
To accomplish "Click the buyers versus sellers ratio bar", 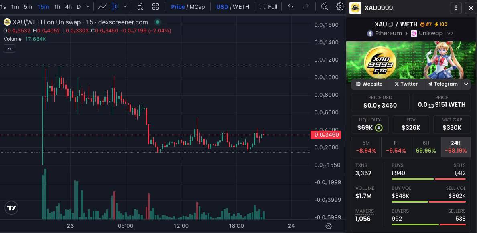I will (428, 225).
